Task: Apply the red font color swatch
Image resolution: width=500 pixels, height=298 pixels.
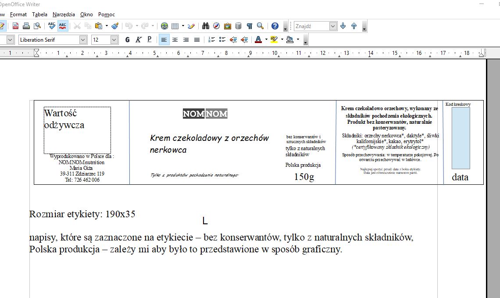Action: click(258, 39)
